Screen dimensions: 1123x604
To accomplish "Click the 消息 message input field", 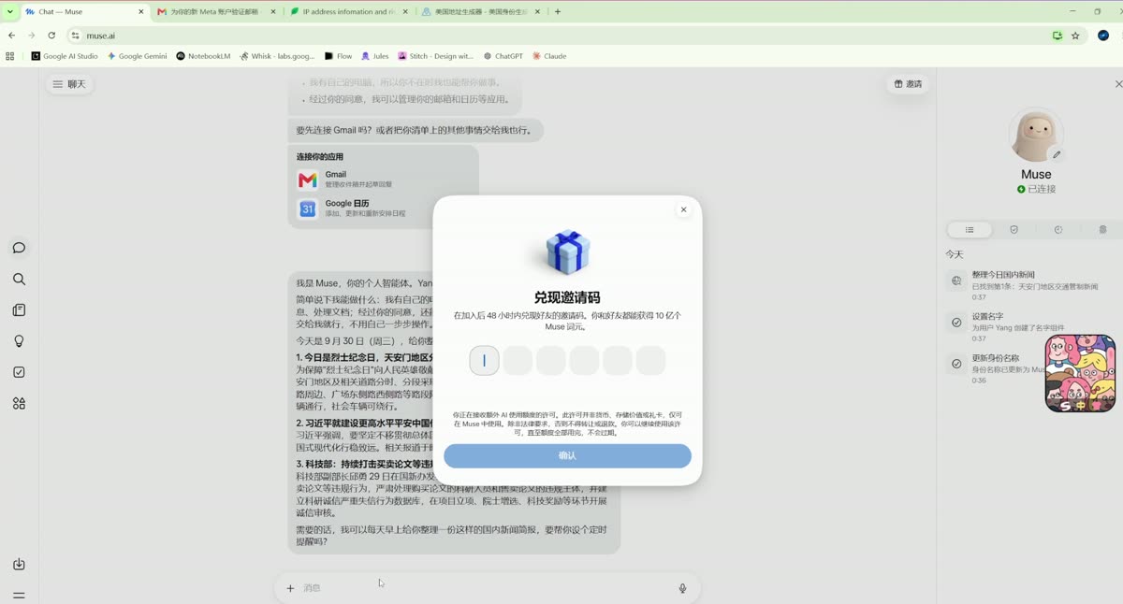I will tap(487, 588).
